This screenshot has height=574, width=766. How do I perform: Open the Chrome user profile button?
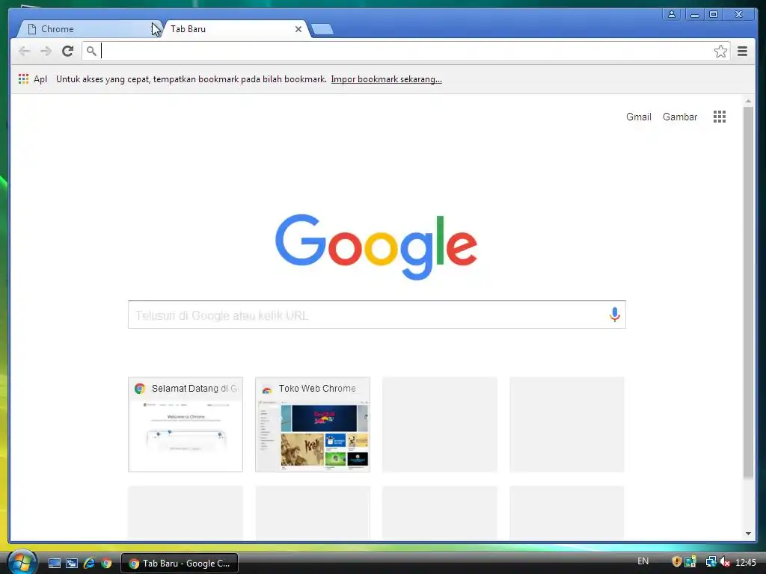[672, 14]
